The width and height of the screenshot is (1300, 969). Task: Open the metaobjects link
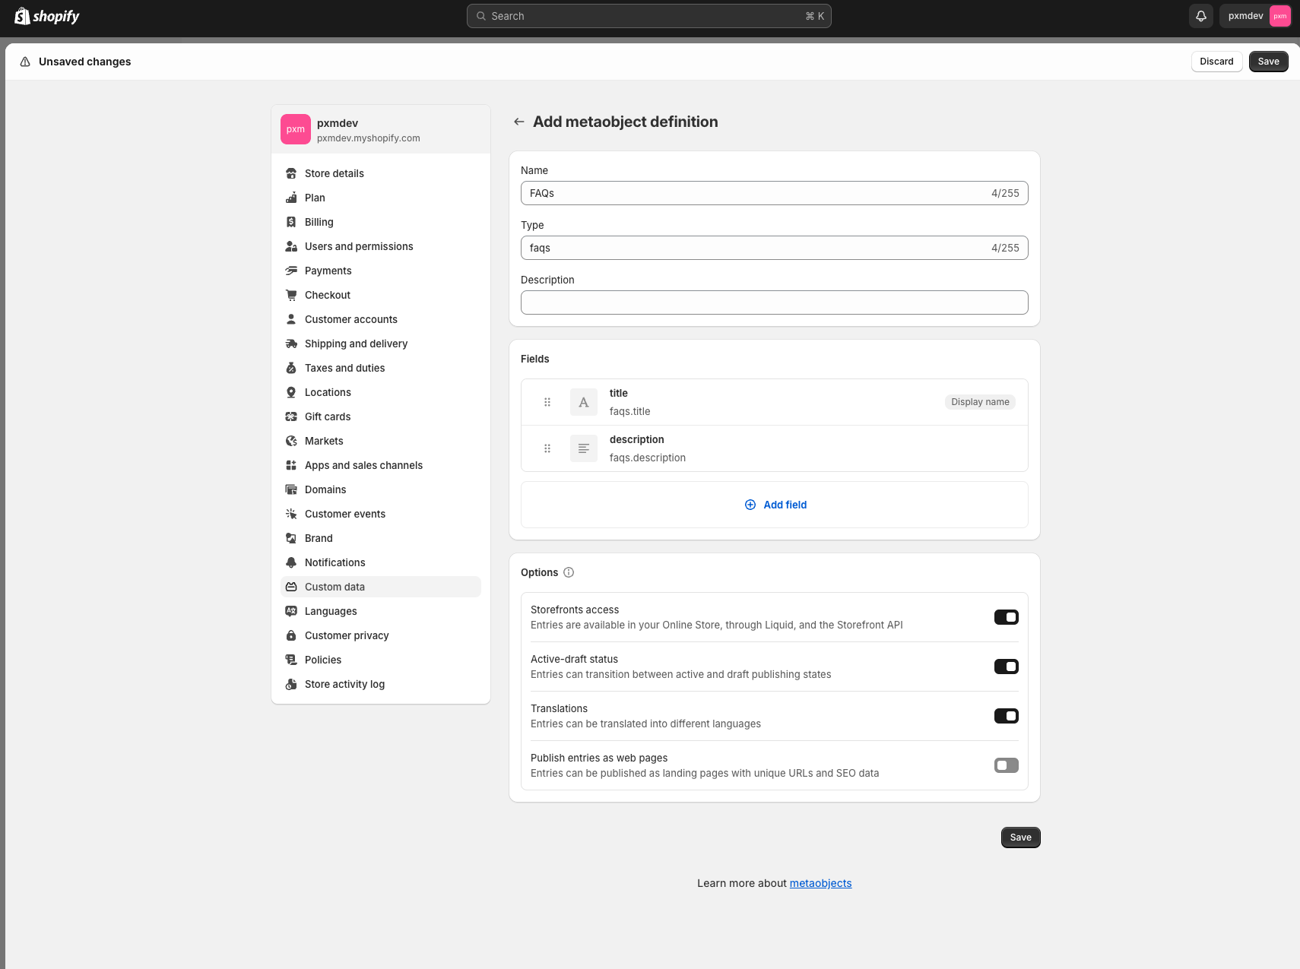click(820, 883)
